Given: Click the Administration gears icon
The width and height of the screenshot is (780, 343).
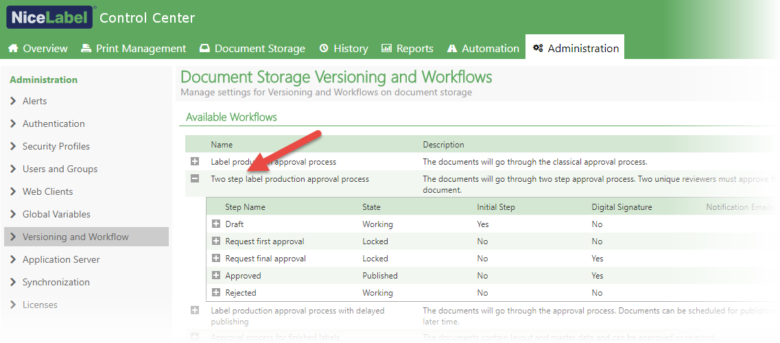Looking at the screenshot, I should [x=538, y=49].
